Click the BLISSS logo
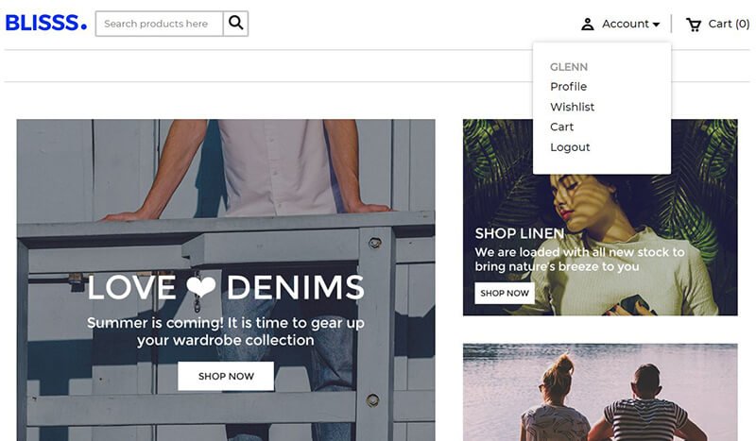 point(45,24)
